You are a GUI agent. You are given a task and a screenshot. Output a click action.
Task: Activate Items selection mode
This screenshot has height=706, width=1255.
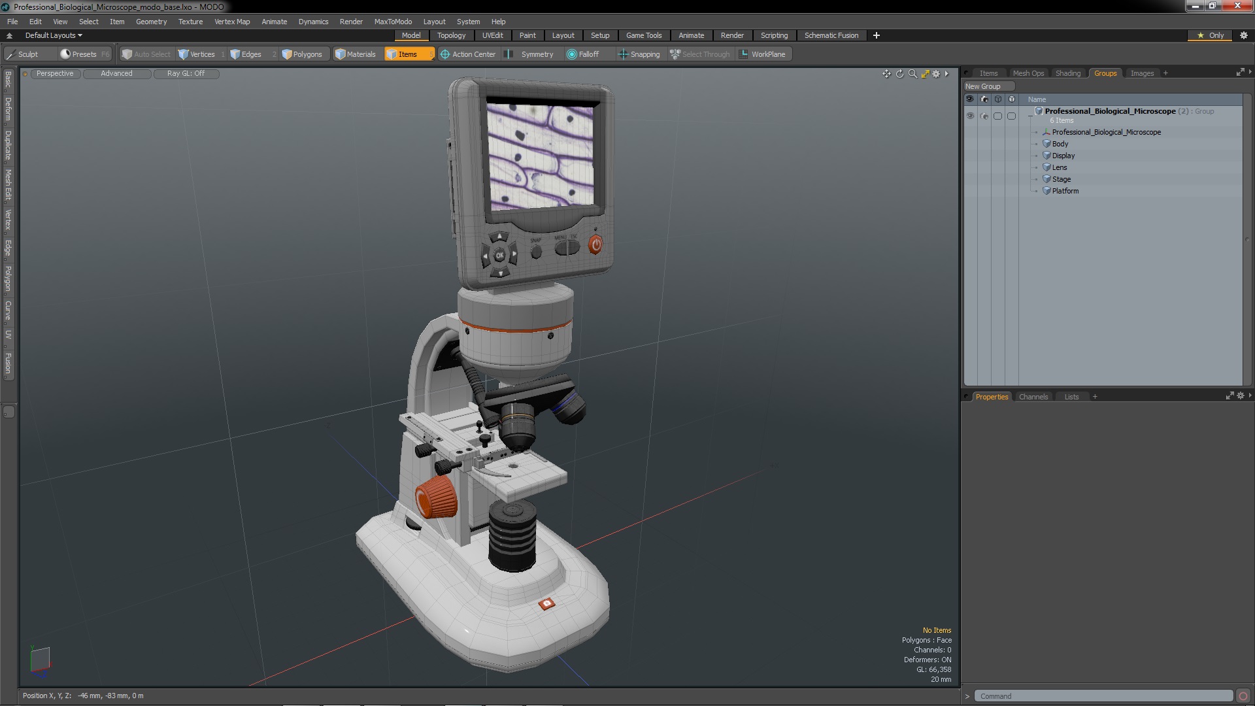409,54
